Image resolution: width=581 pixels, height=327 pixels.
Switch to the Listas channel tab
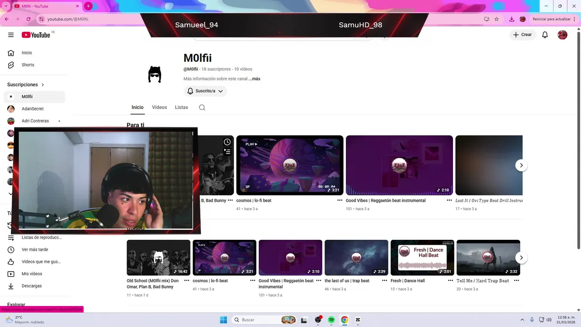[182, 108]
